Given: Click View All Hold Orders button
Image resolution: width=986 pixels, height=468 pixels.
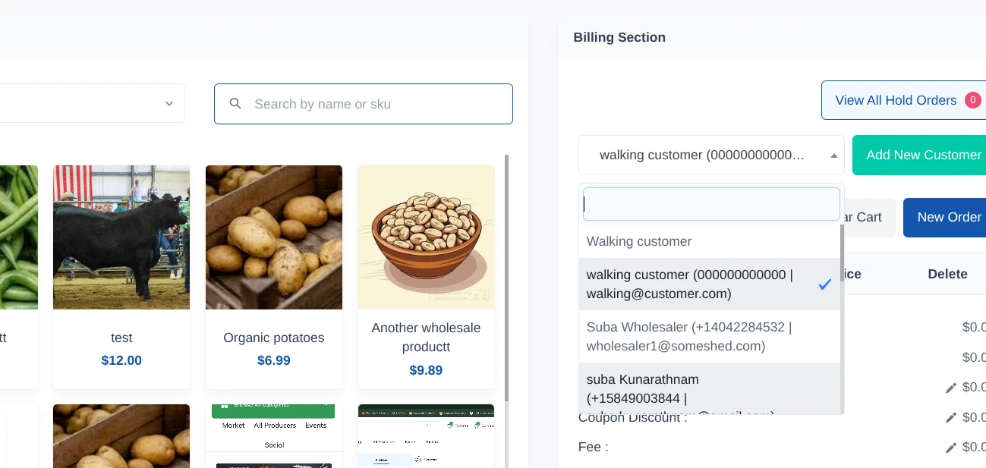Looking at the screenshot, I should [x=896, y=100].
